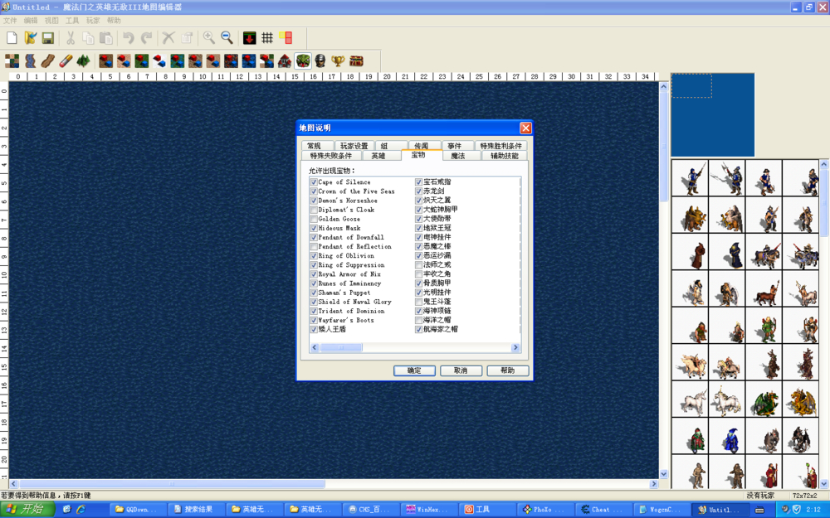Viewport: 830px width, 518px height.
Task: Choose the water terrain objects icon
Action: [249, 61]
